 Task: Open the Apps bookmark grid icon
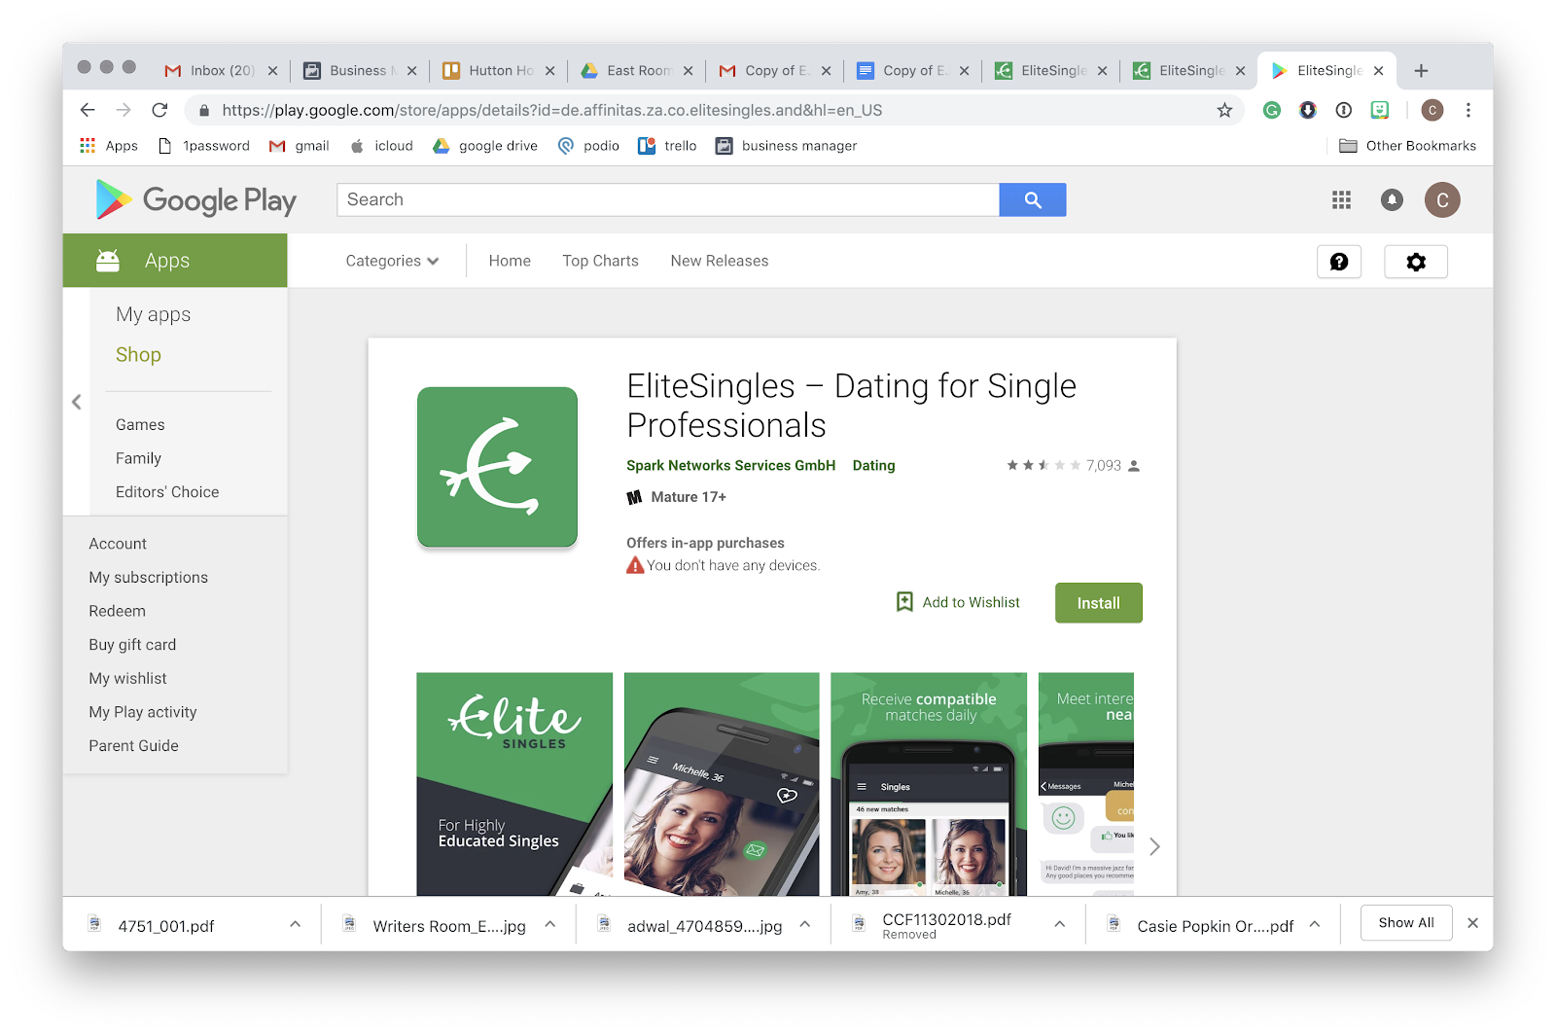88,146
